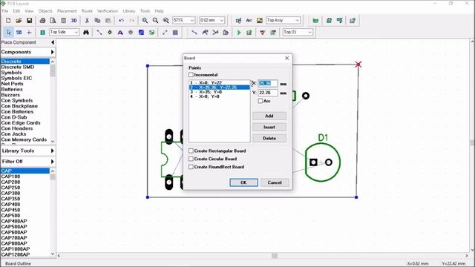This screenshot has height=267, width=475.
Task: Click the Y coordinate field showing 22.26
Action: coord(268,93)
